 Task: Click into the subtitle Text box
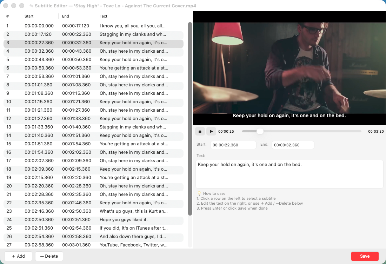(289, 174)
